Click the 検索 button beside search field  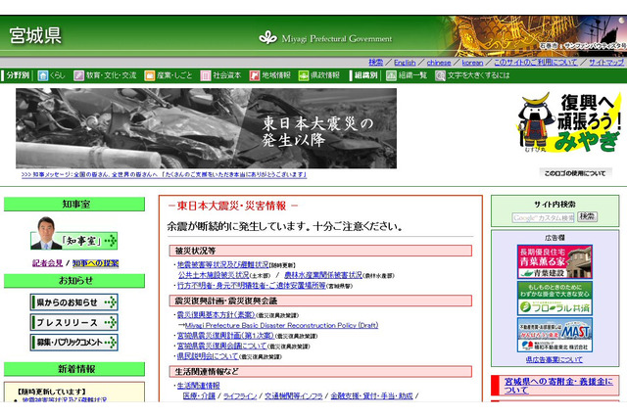pos(588,217)
